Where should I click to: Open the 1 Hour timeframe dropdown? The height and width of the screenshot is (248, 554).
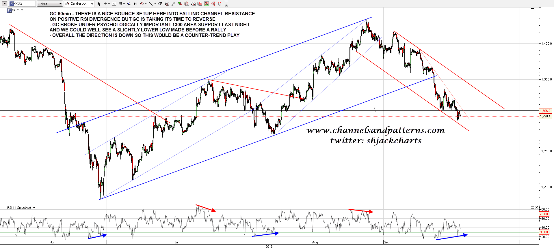(50, 4)
